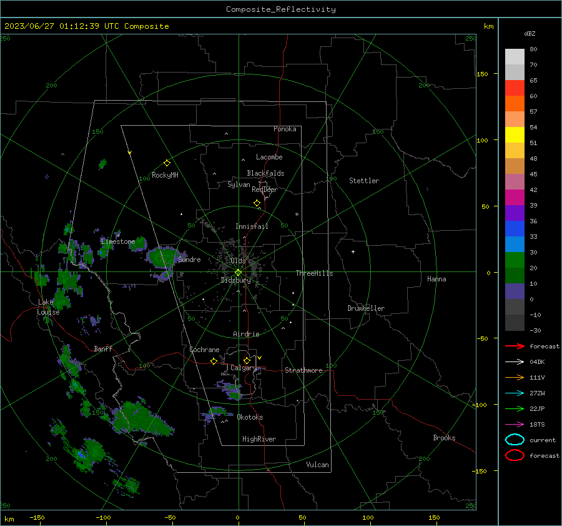Click the Stettler city label
Viewport: 562px width, 526px height.
click(x=364, y=181)
